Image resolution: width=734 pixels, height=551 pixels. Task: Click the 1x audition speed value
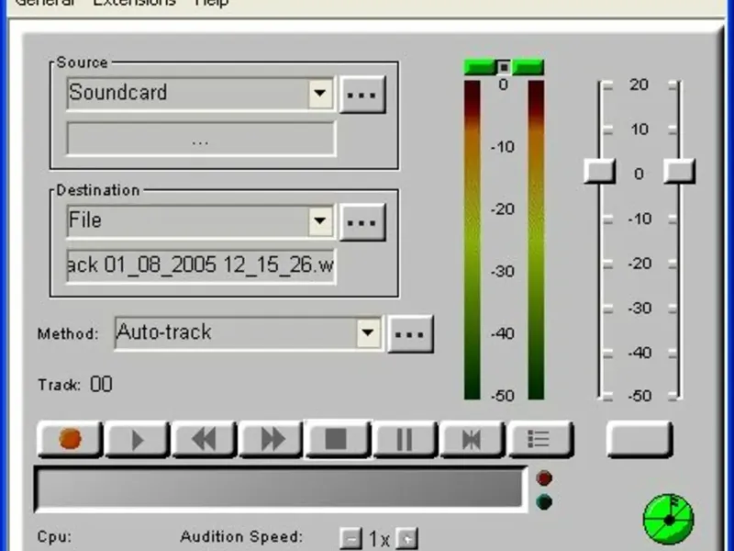pos(379,539)
